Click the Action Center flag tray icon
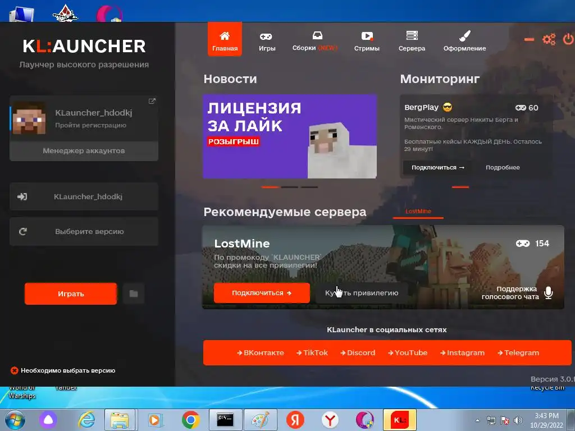Image resolution: width=575 pixels, height=431 pixels. point(505,420)
